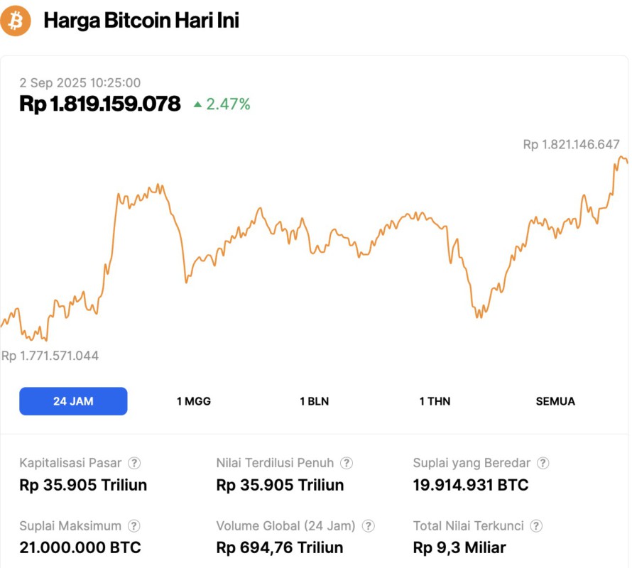Click the Bitcoin logo icon
This screenshot has height=568, width=632.
coord(16,21)
